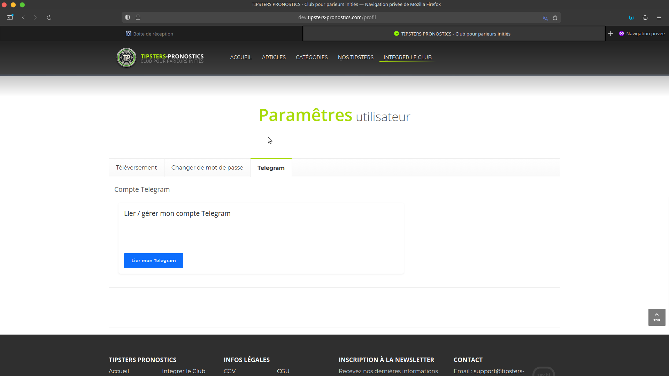The image size is (669, 376).
Task: Open the Firefox sidebar panel icon
Action: click(x=10, y=17)
